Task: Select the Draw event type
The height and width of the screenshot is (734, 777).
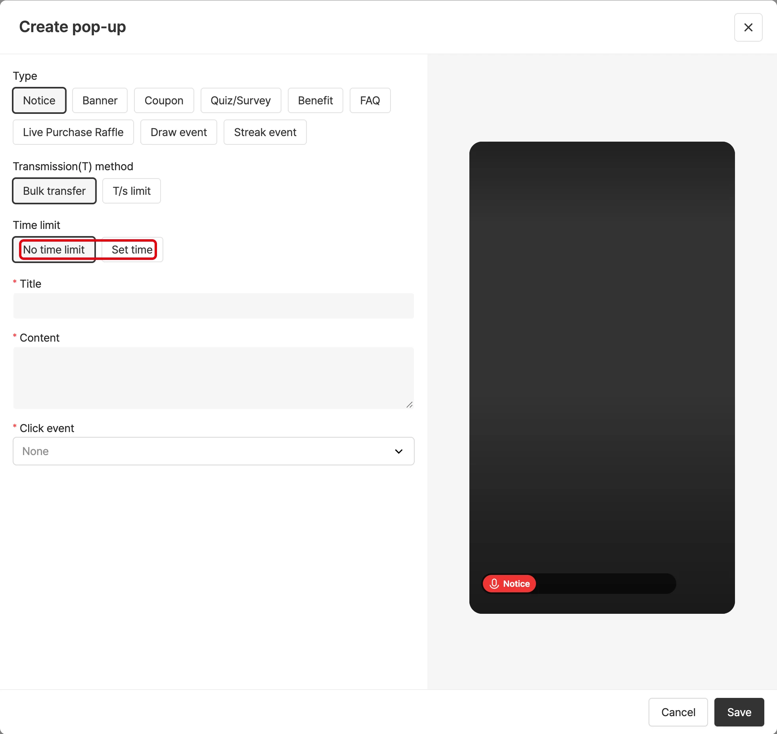Action: (x=179, y=132)
